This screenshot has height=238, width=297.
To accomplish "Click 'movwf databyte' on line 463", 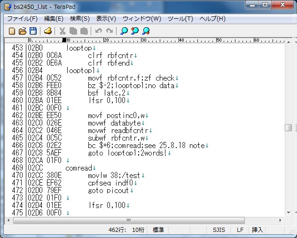I will click(114, 123).
